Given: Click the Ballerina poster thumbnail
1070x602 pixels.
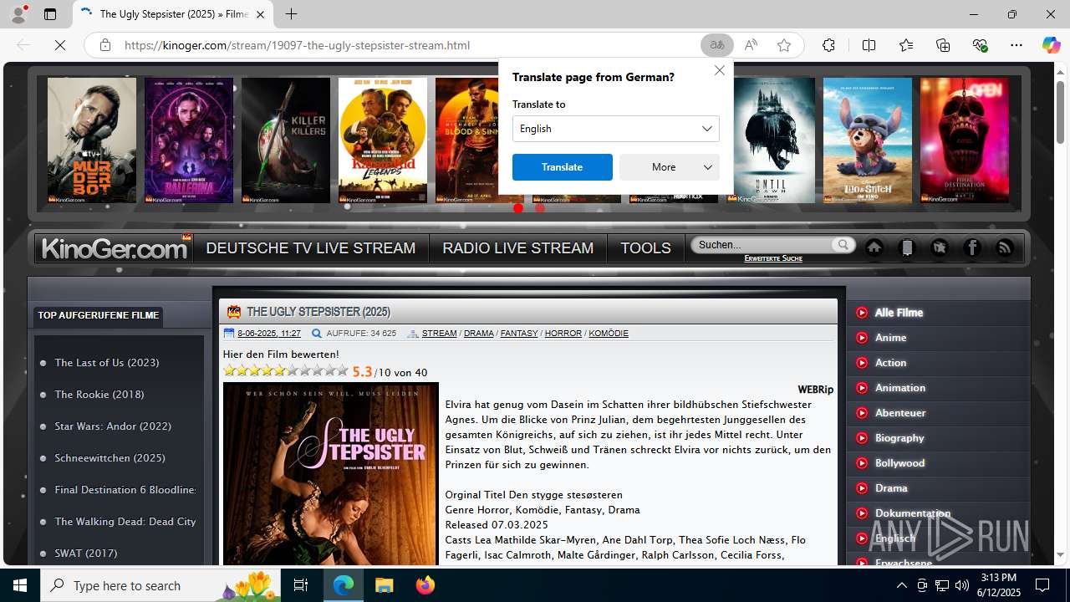Looking at the screenshot, I should click(x=189, y=140).
